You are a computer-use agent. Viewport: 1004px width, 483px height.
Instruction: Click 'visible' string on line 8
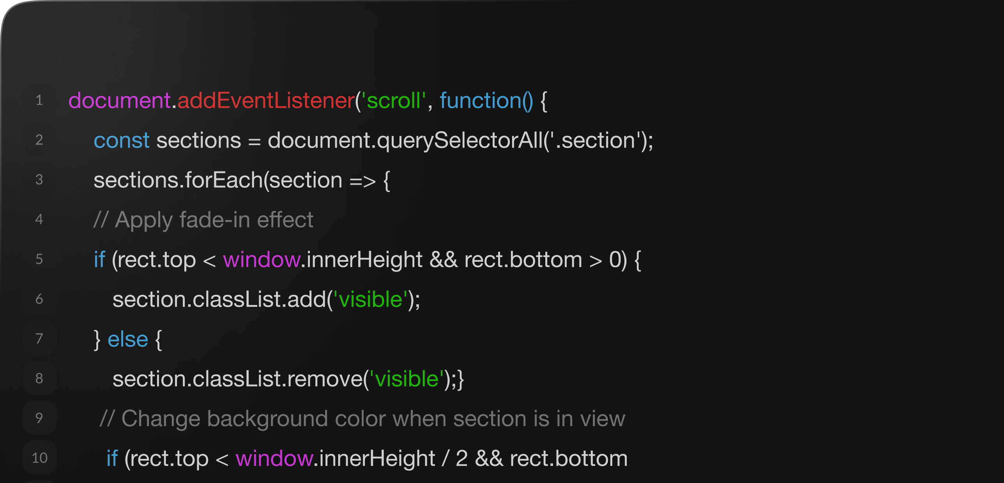click(407, 379)
